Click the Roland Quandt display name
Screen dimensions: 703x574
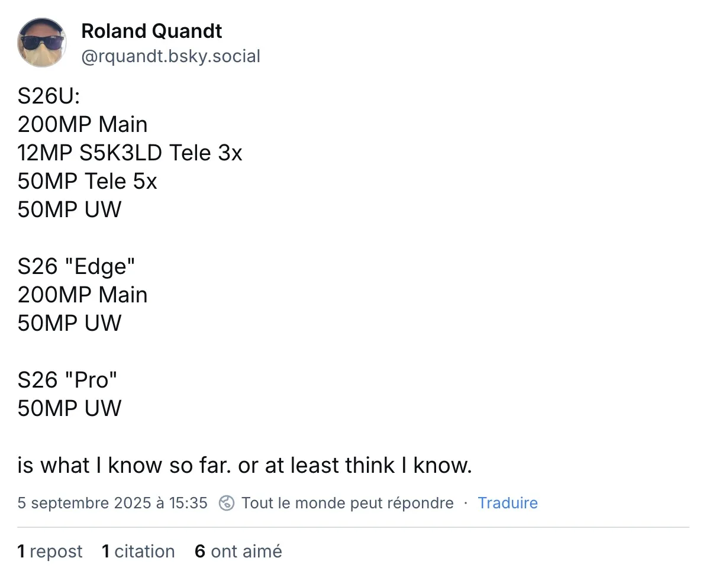pos(151,31)
